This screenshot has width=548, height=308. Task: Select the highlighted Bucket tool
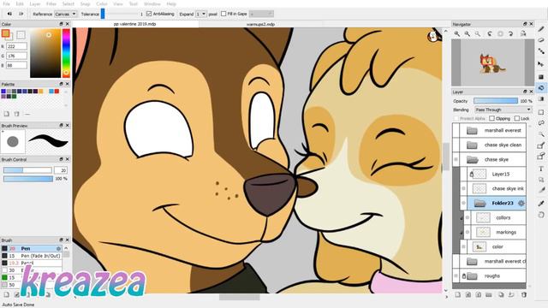pos(541,87)
